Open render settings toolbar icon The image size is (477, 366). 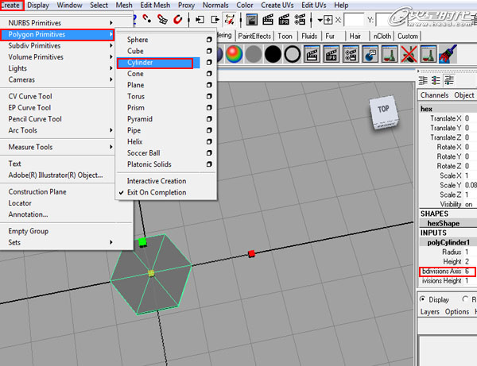[300, 20]
